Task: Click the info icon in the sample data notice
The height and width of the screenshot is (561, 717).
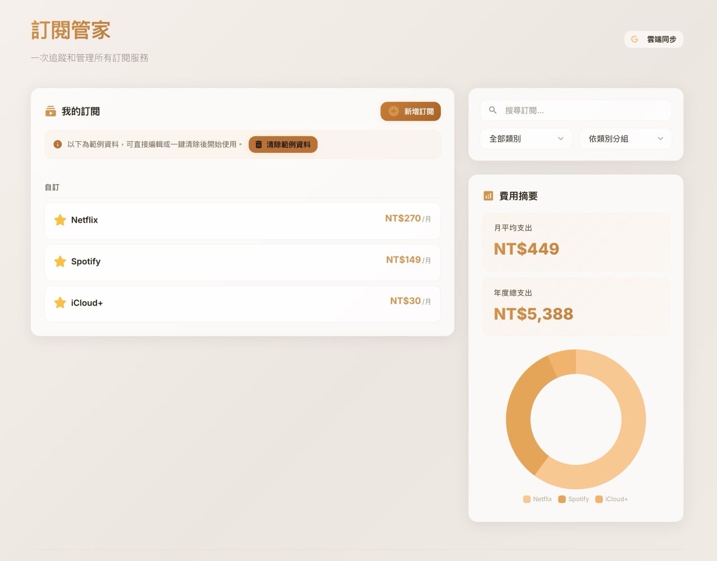Action: [57, 144]
